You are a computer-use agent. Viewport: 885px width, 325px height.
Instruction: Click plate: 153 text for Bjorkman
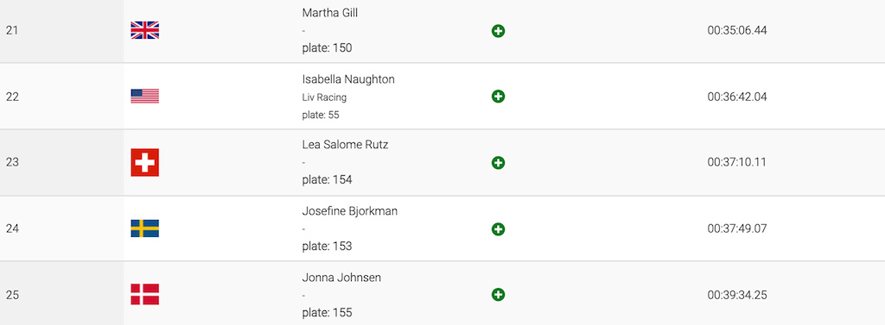327,247
